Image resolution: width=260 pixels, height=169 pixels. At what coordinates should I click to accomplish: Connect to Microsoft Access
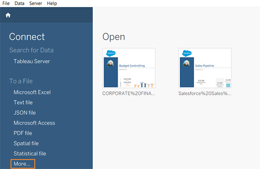34,123
